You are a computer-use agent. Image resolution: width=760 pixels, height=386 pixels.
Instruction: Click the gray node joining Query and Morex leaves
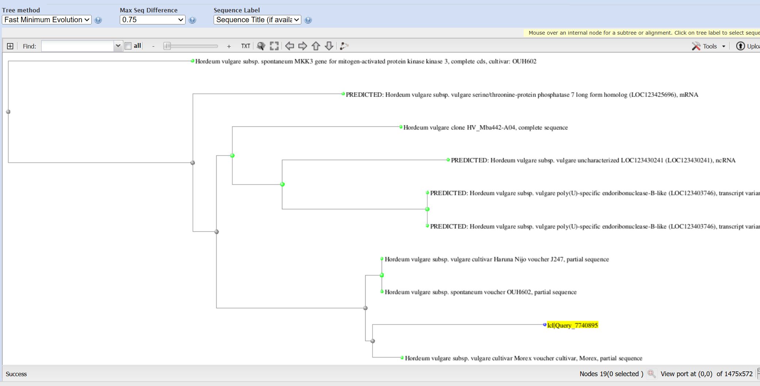tap(373, 341)
